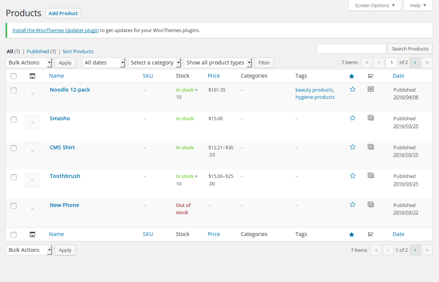Open the top Bulk Actions dropdown
The image size is (439, 282).
pyautogui.click(x=29, y=63)
